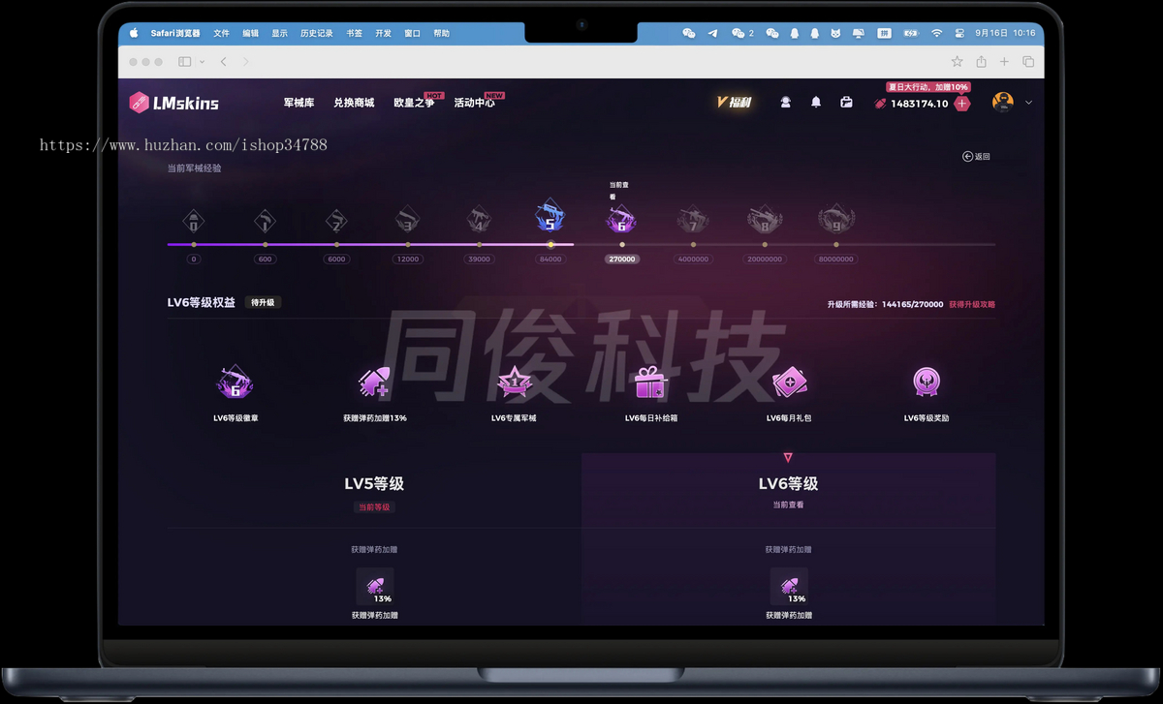The image size is (1163, 704).
Task: Click the LV5 13% ammo bonus thumbnail
Action: click(x=375, y=587)
